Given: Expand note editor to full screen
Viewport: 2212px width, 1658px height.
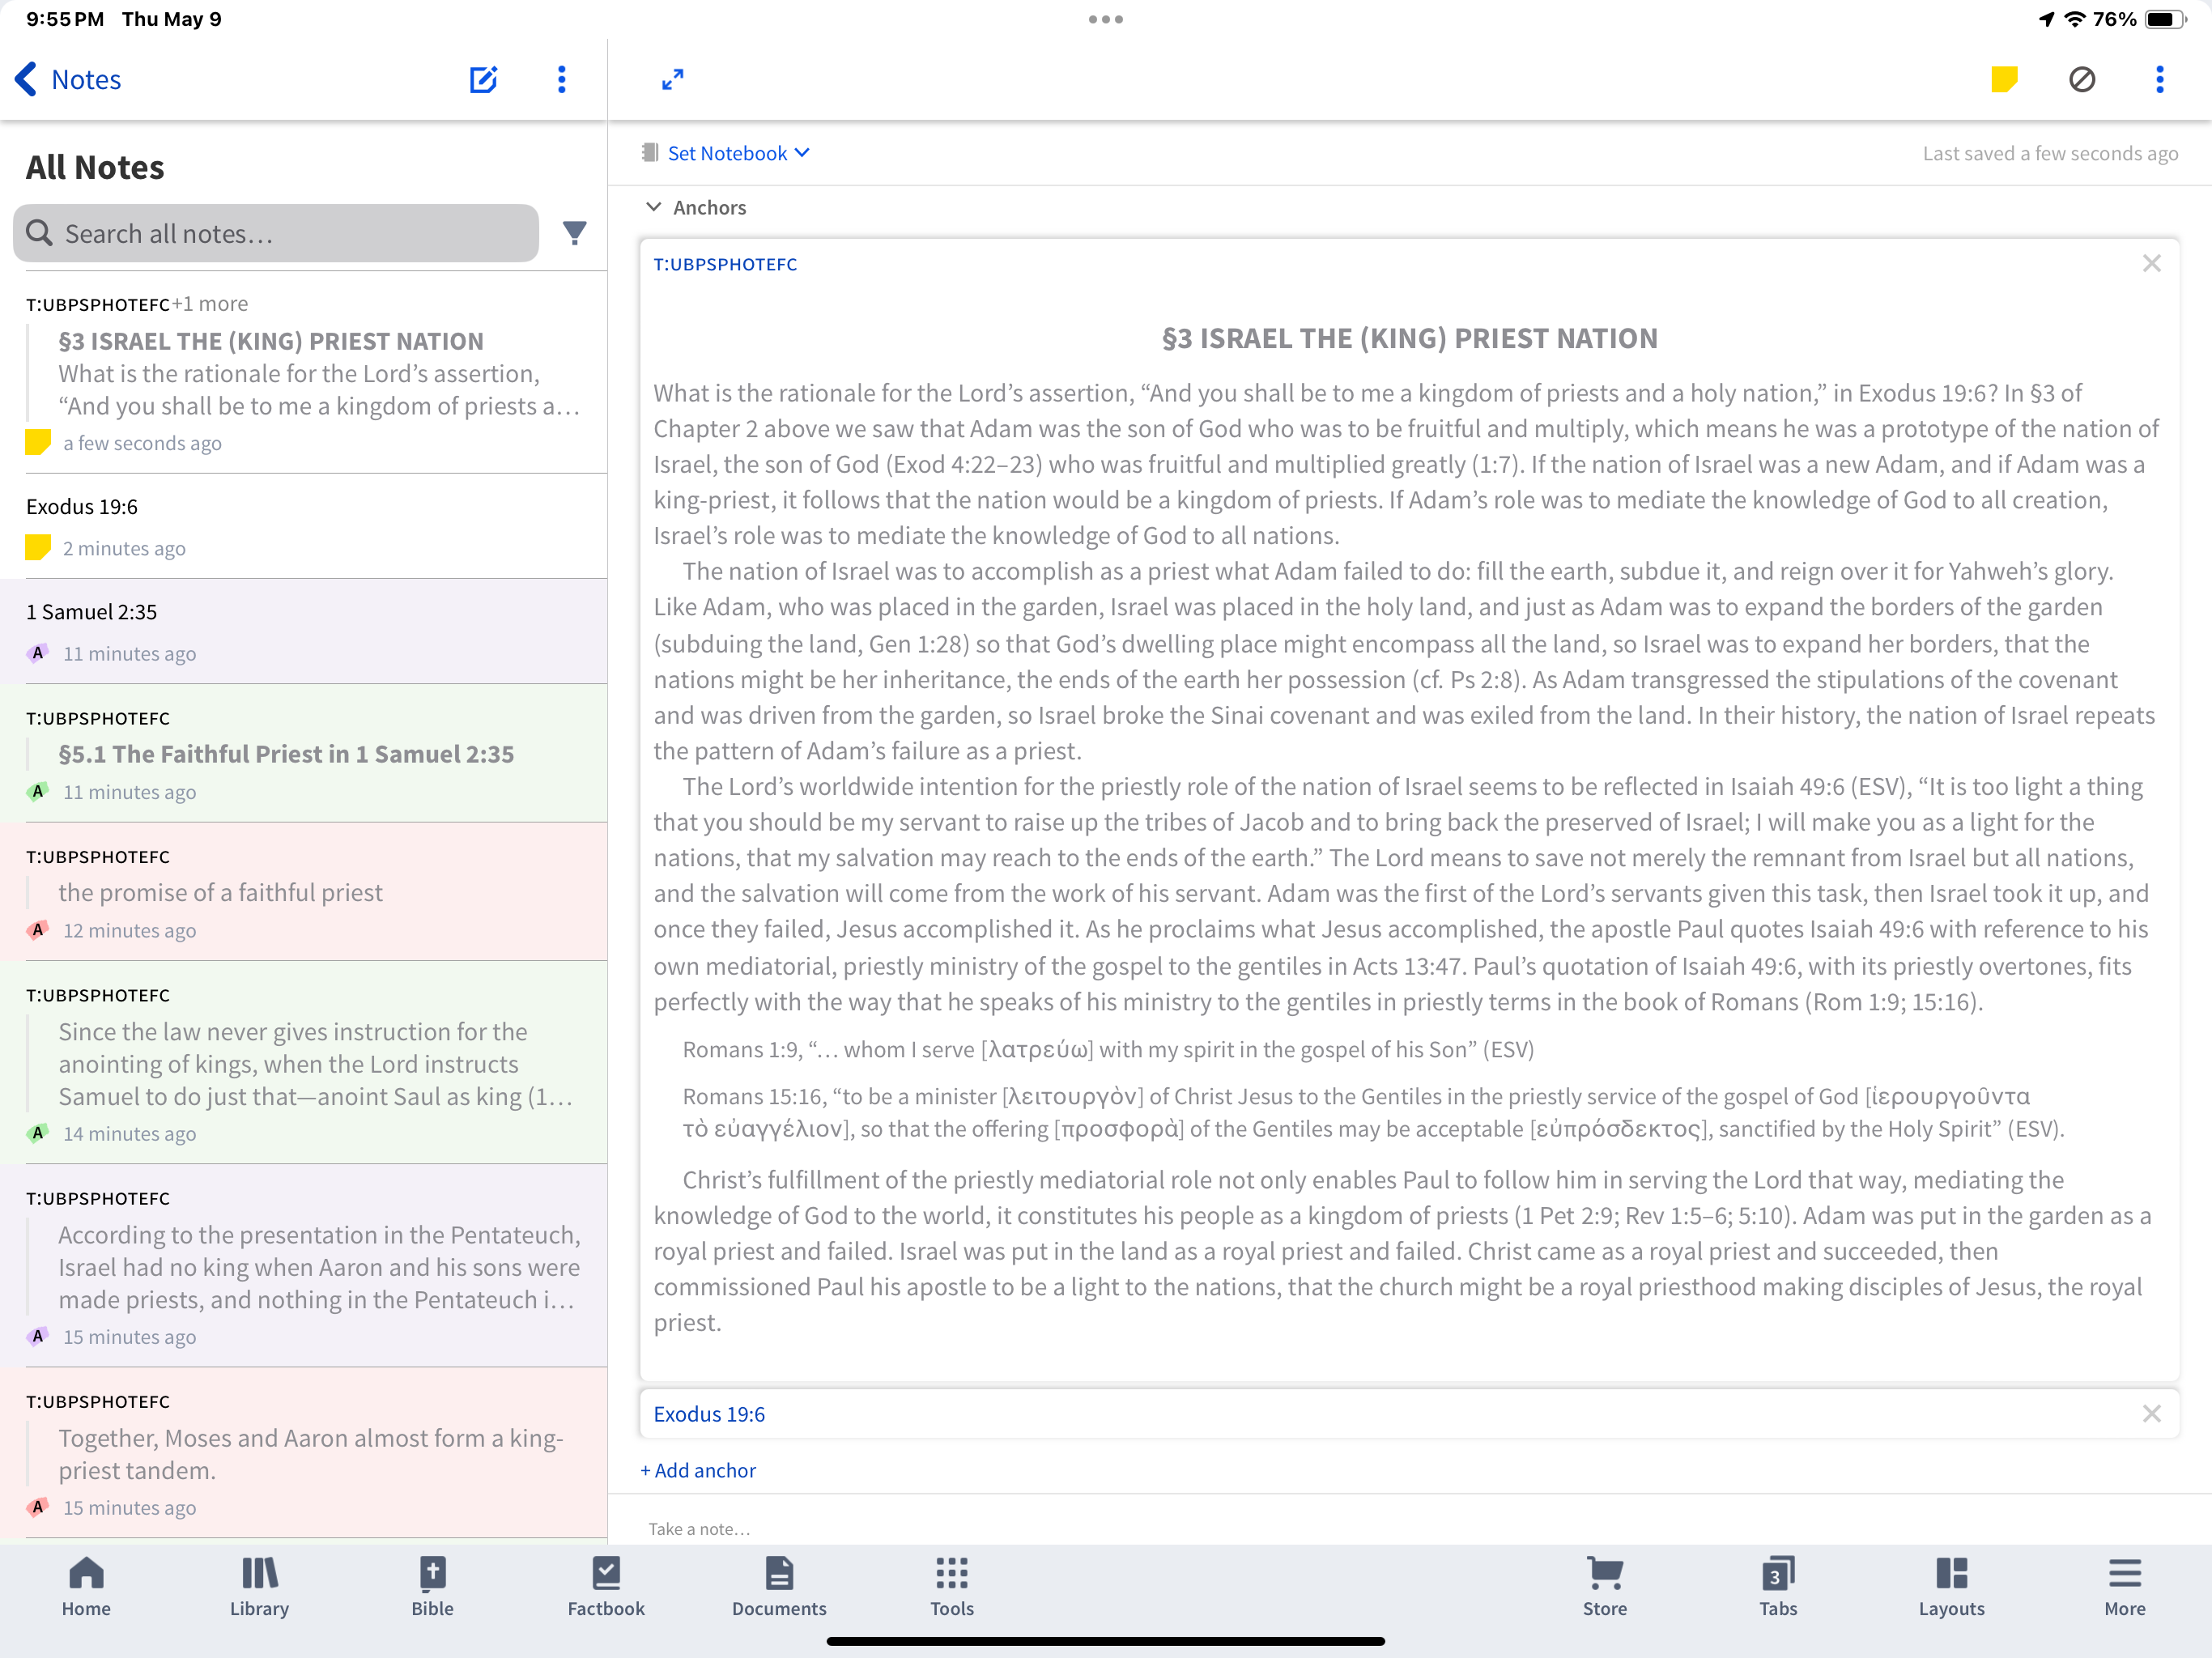Looking at the screenshot, I should pyautogui.click(x=673, y=79).
